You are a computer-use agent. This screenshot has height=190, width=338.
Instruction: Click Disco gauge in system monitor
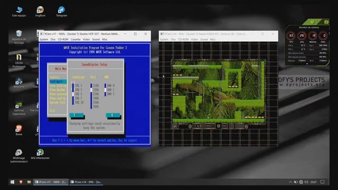323,36
